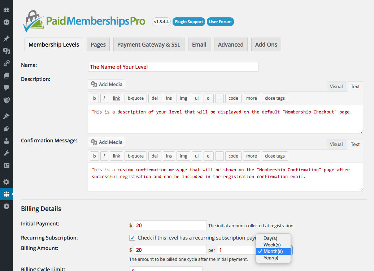
Task: Go to the Advanced tab
Action: pyautogui.click(x=231, y=45)
